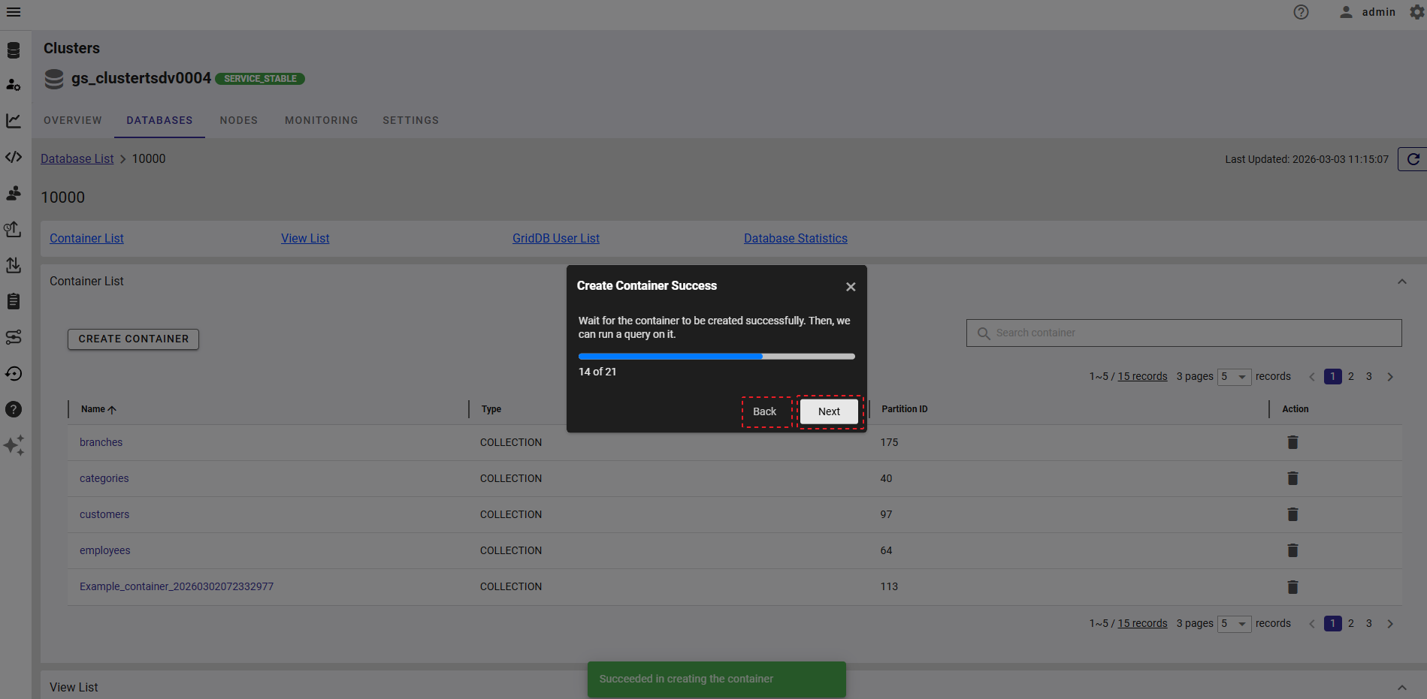Click the tour progress bar
Image resolution: width=1427 pixels, height=699 pixels.
[716, 357]
